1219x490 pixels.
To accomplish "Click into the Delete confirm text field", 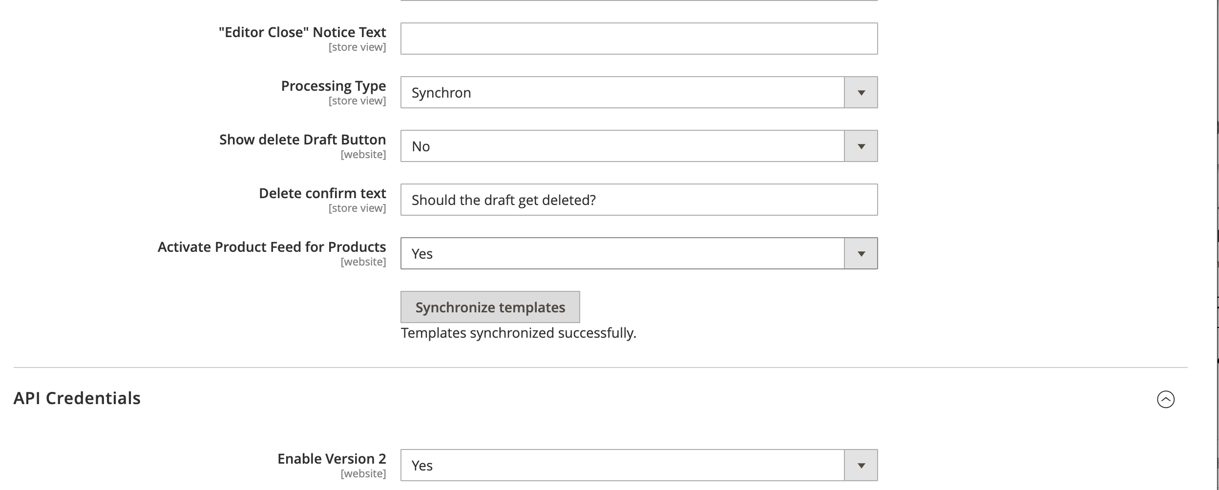I will [x=639, y=200].
